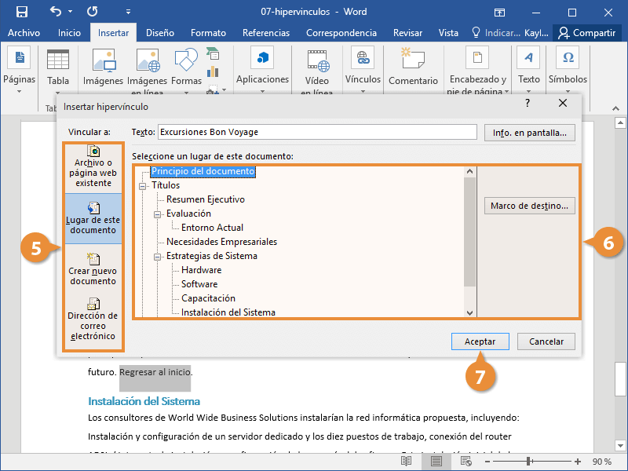628x471 pixels.
Task: Switch to Read Mode view icon
Action: [406, 462]
